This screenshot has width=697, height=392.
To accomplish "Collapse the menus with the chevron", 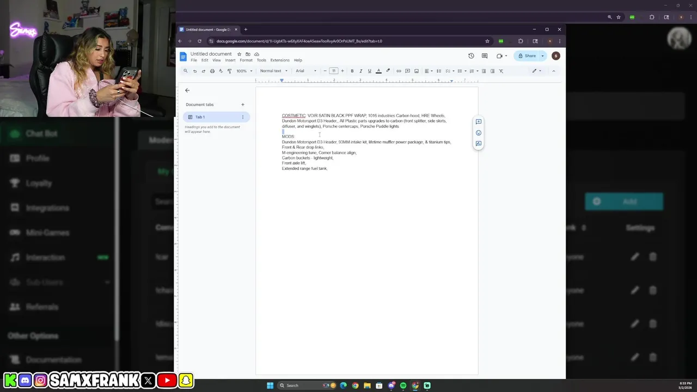I will (553, 71).
